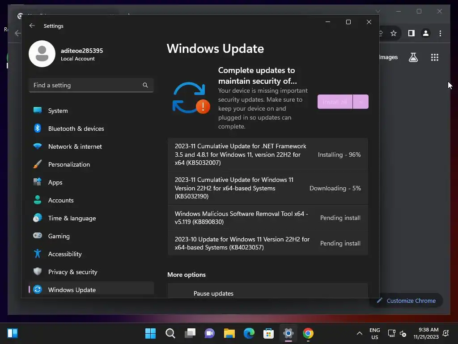Click the search magnifier in Find a setting

tap(145, 85)
